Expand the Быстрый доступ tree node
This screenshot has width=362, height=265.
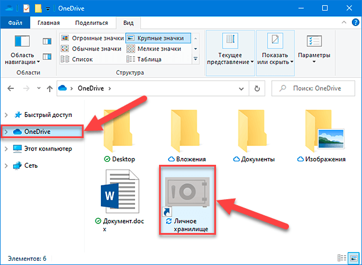pyautogui.click(x=7, y=115)
